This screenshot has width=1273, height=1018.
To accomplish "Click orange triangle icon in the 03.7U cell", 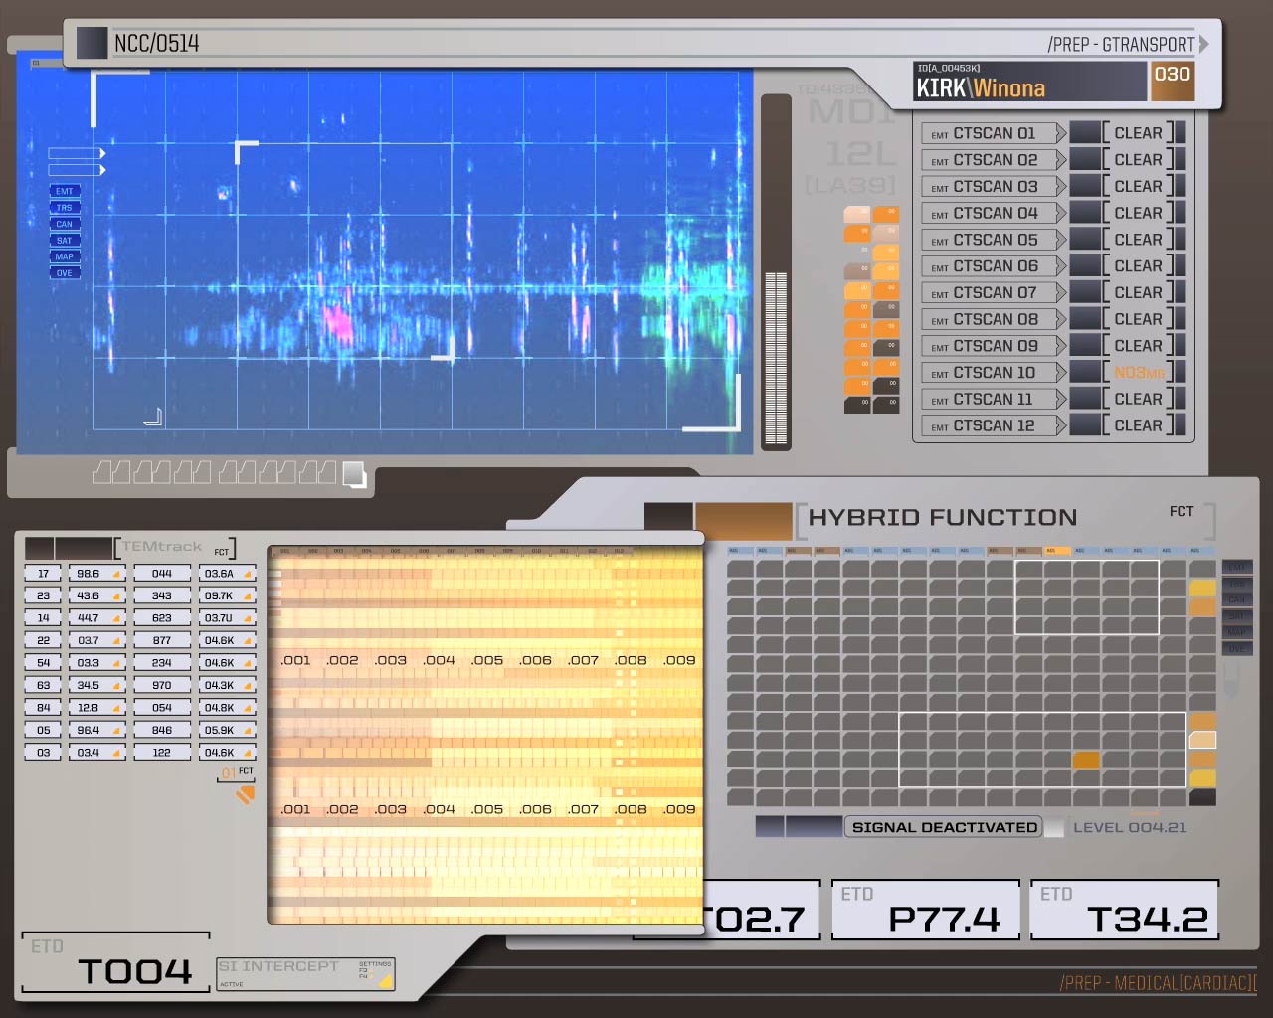I will [247, 619].
